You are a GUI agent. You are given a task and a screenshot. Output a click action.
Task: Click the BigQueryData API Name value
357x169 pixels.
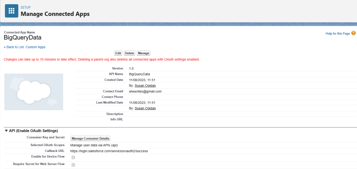coord(139,74)
